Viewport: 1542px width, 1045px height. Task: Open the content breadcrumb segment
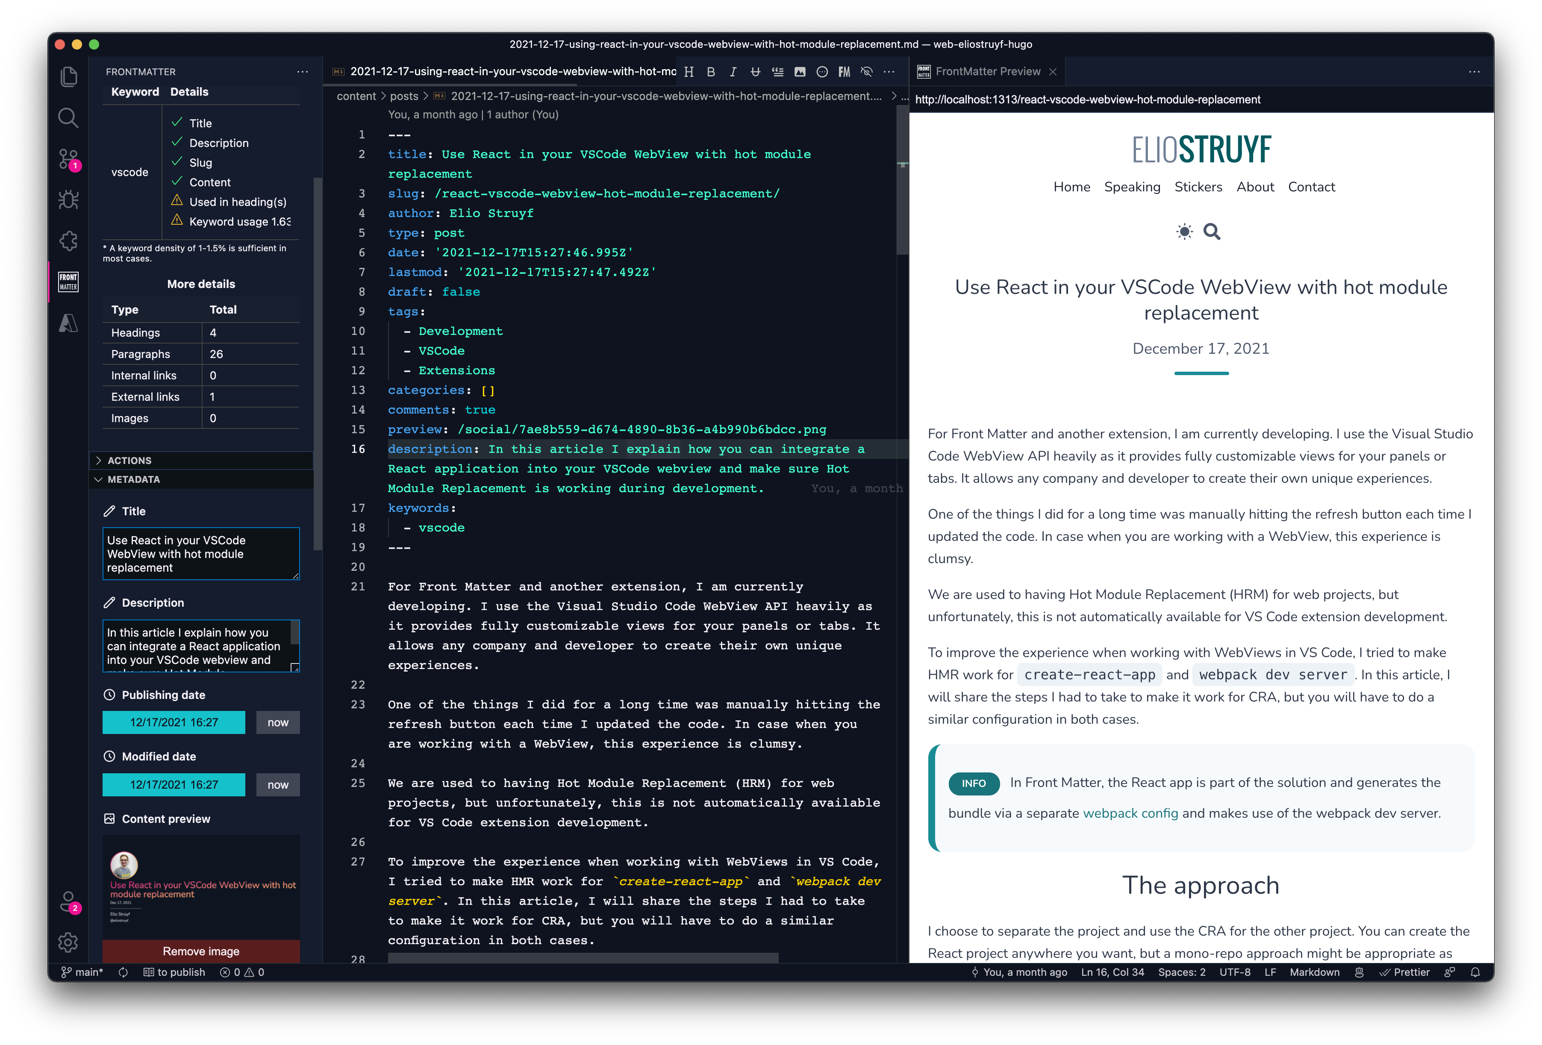coord(356,96)
